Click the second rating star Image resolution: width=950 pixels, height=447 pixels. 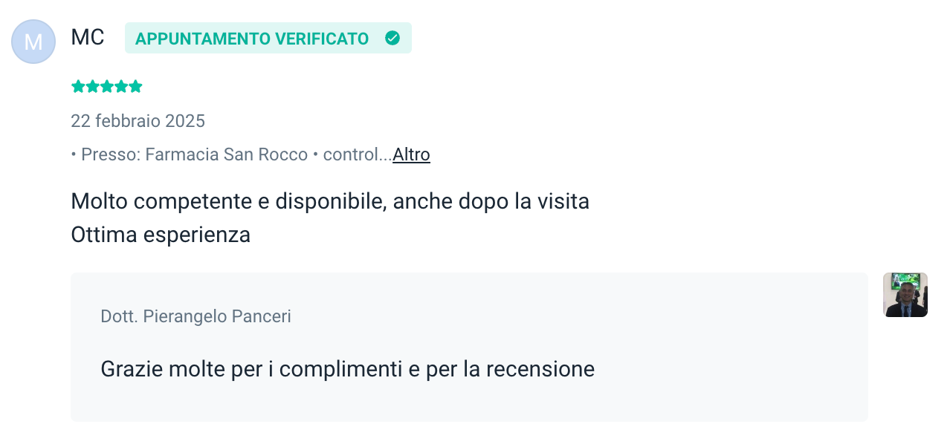point(92,87)
